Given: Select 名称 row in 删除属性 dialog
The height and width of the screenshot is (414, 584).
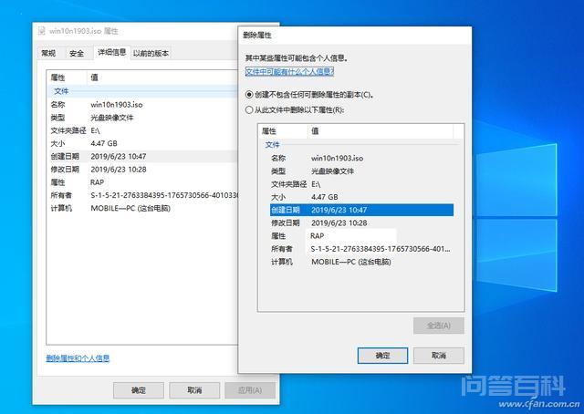Looking at the screenshot, I should (361, 159).
